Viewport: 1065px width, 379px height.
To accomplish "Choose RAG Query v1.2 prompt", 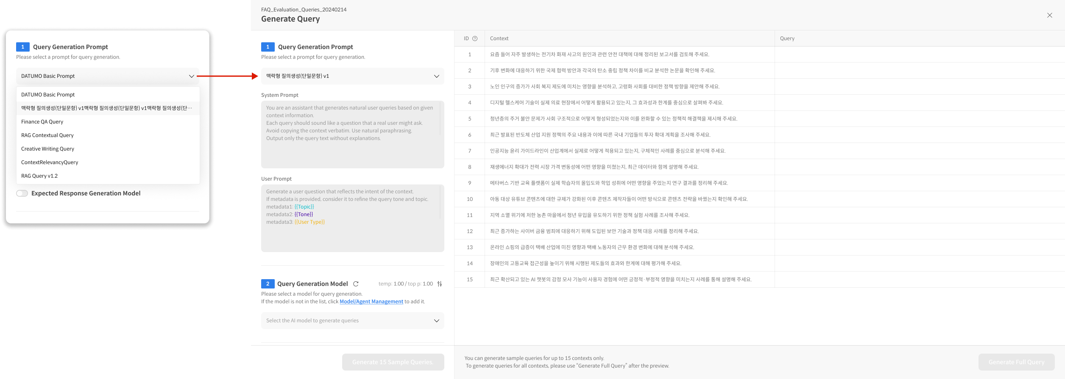I will coord(39,176).
